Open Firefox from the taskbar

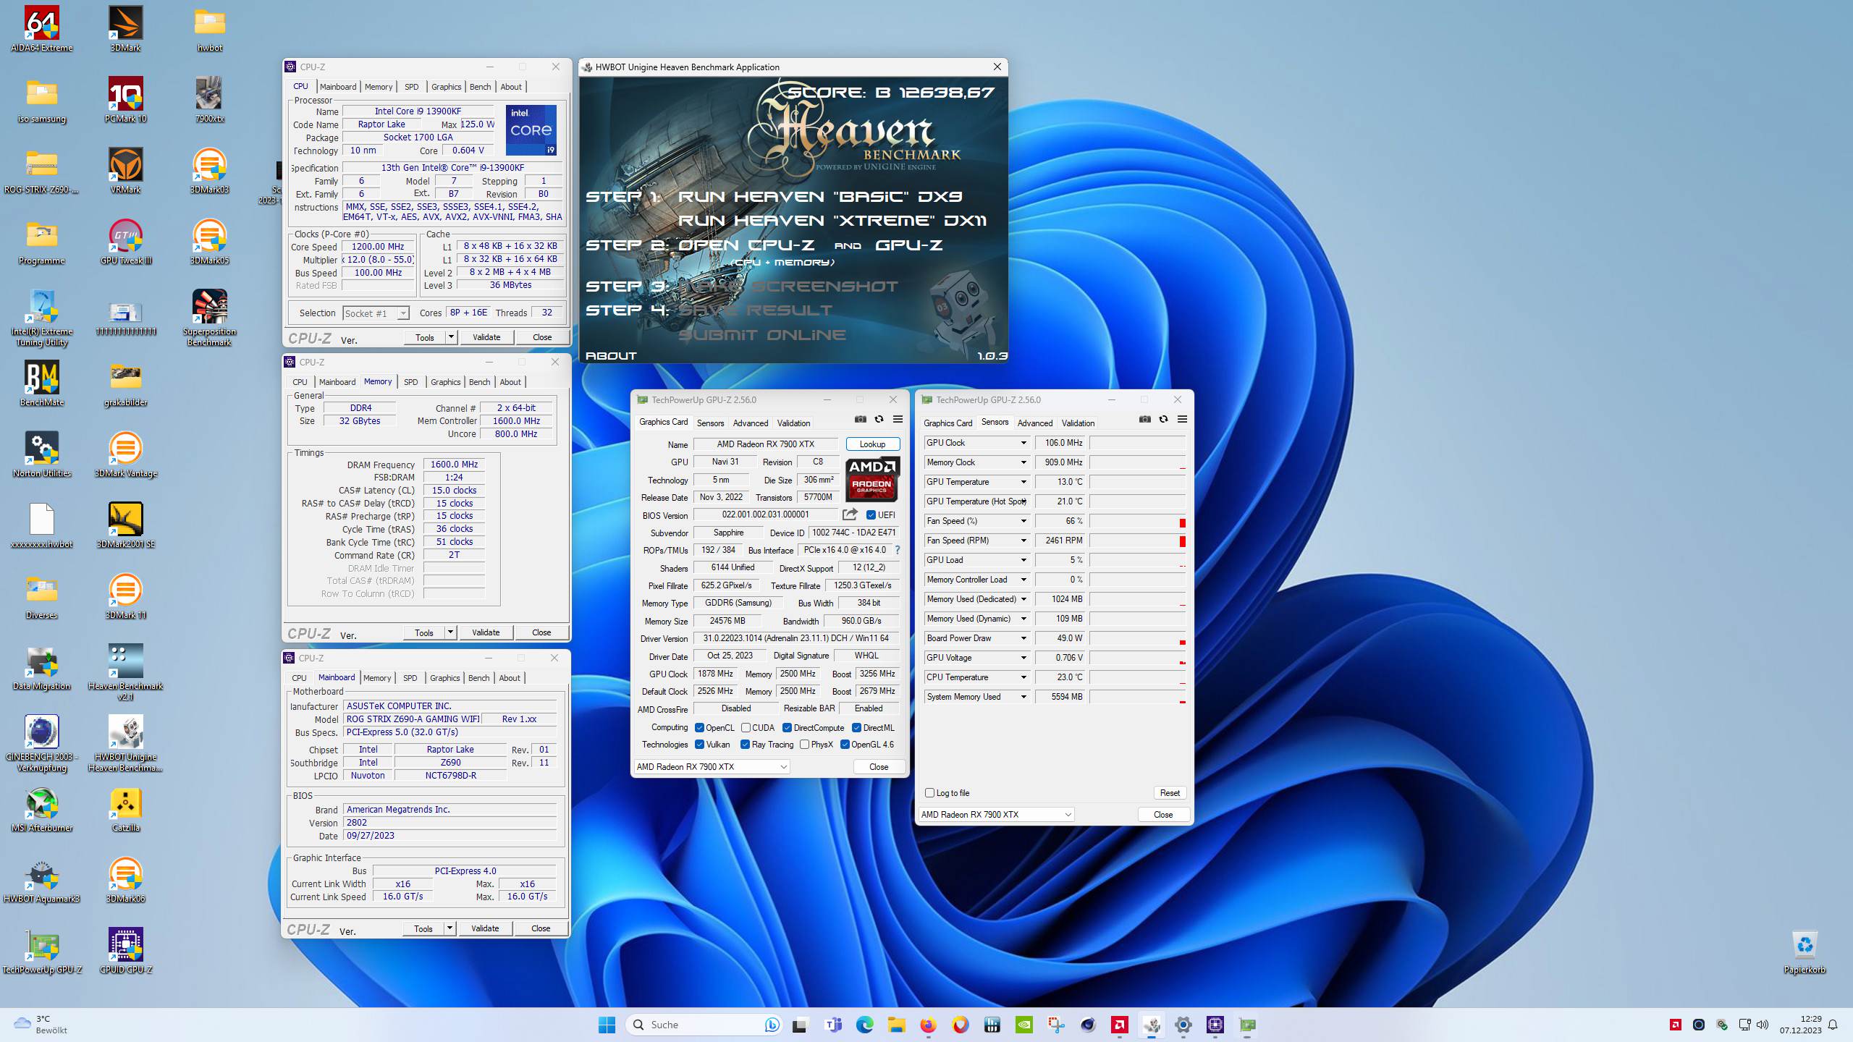928,1025
